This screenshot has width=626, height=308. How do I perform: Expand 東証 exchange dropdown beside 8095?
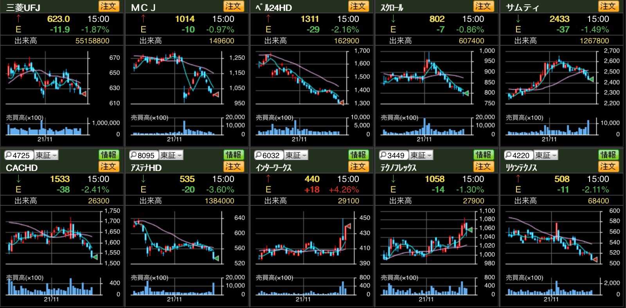[171, 155]
